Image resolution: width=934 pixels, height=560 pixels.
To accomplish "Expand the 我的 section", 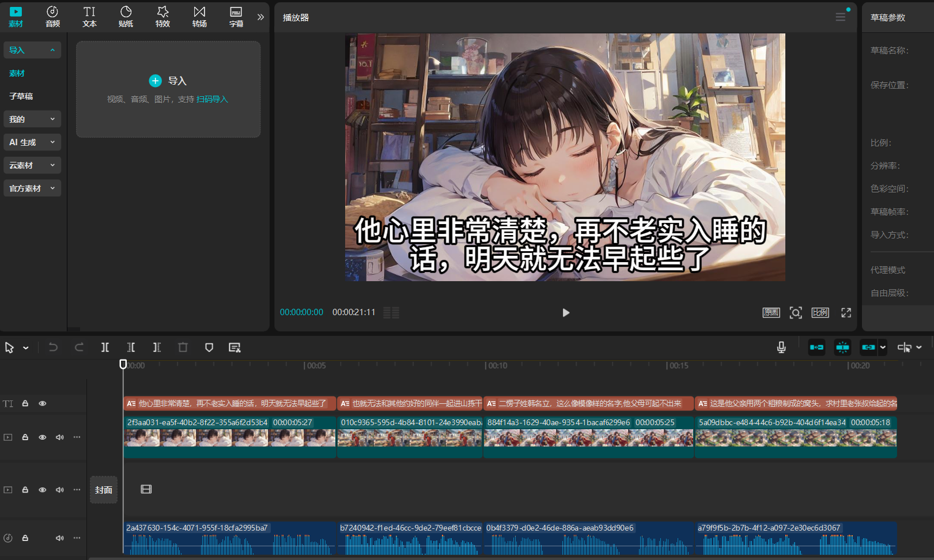I will tap(32, 119).
